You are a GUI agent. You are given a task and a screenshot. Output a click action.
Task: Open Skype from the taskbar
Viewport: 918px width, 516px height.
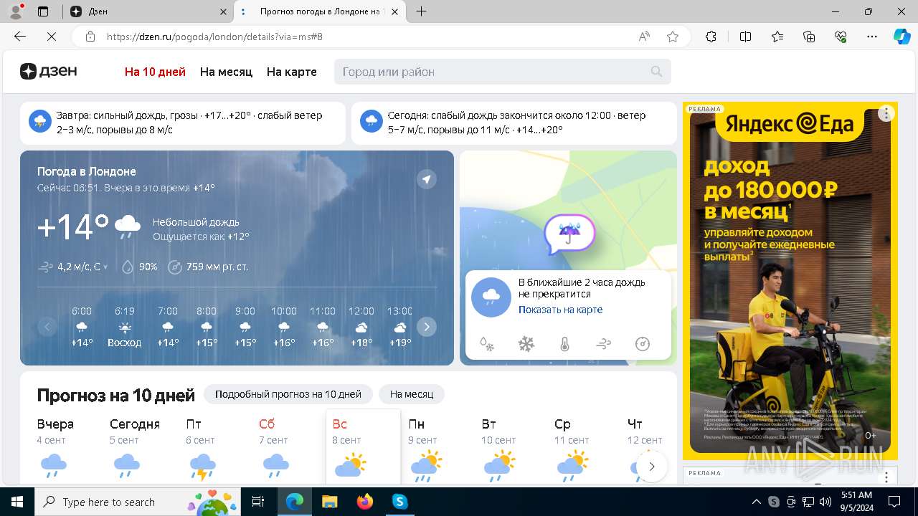[399, 502]
